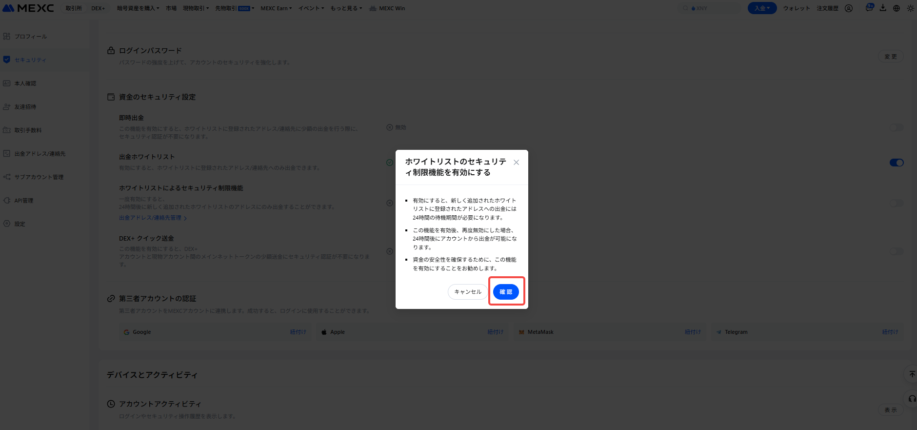This screenshot has width=917, height=430.
Task: Open the 本人確認 sidebar item
Action: point(25,83)
